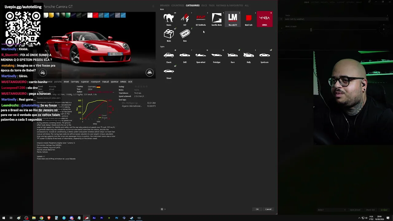Open the 'Auto (set by weather)' dropdown
This screenshot has width=393, height=221.
[x=336, y=19]
